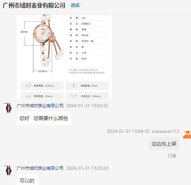Select the 您需要什么颜色 message bubble

tap(44, 118)
